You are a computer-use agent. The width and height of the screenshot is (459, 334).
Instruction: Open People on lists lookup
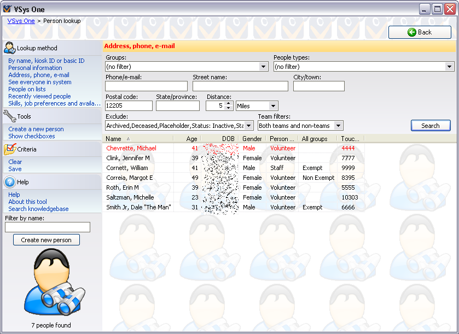(x=27, y=89)
